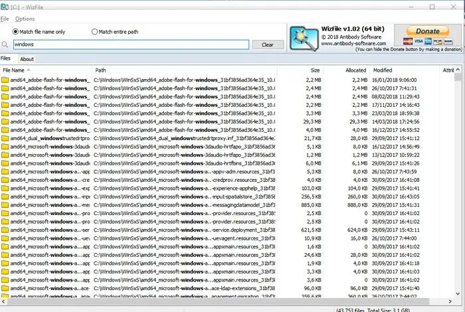Click the folder icon of the messagingdatamodel row

[x=5, y=204]
